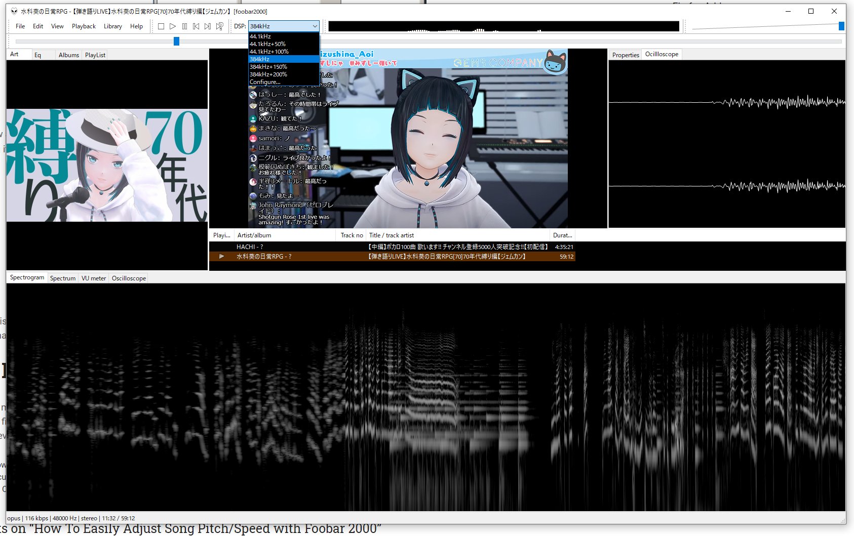Select 44.1kHz DSP preset
This screenshot has width=854, height=536.
(x=284, y=36)
